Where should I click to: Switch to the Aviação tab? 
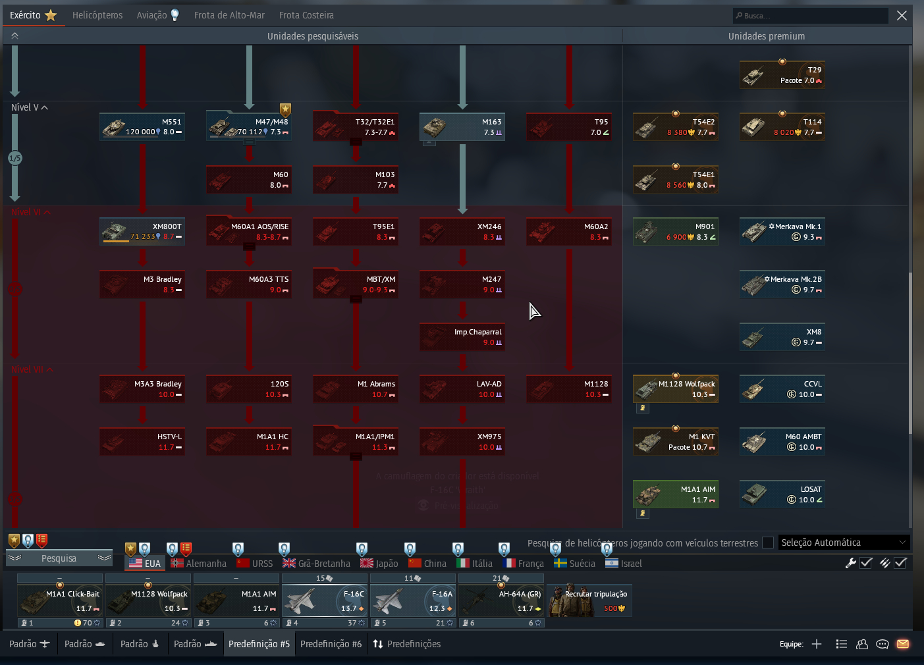pyautogui.click(x=158, y=15)
